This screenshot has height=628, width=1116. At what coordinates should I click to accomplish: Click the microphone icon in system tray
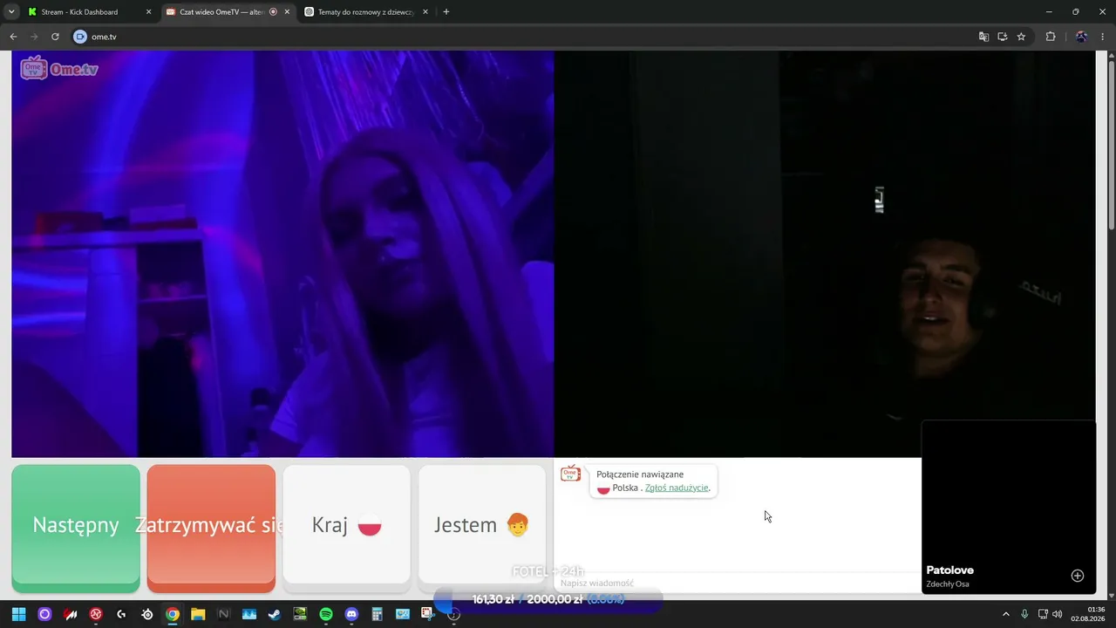1024,614
